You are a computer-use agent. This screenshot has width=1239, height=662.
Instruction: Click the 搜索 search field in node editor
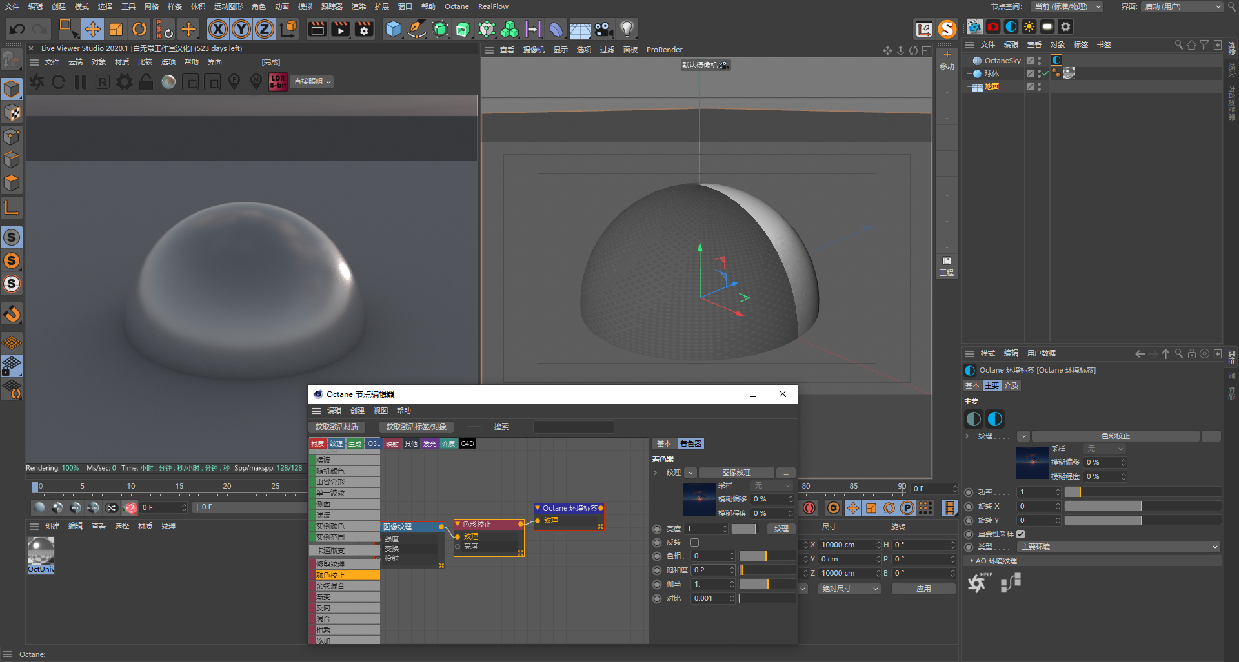point(573,427)
